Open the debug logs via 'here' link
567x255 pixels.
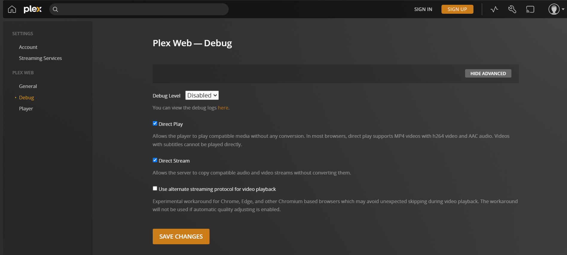pos(223,107)
